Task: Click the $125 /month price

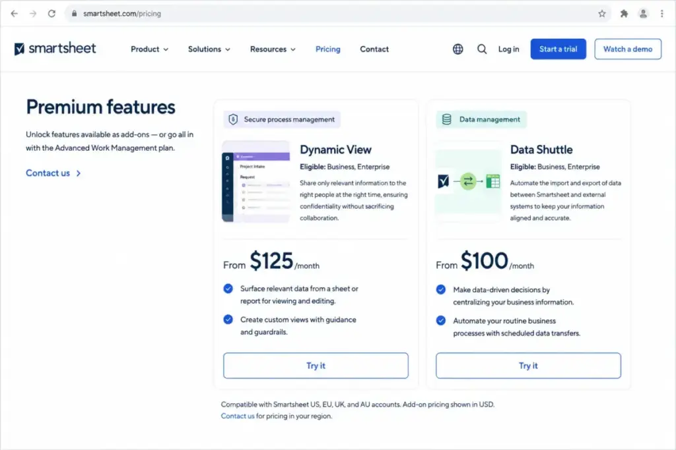Action: [285, 261]
